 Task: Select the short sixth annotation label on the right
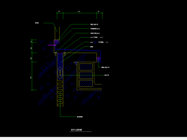point(92,47)
